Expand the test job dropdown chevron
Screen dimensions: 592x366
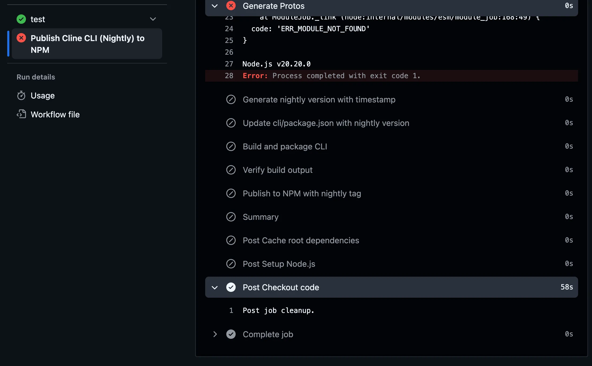153,19
